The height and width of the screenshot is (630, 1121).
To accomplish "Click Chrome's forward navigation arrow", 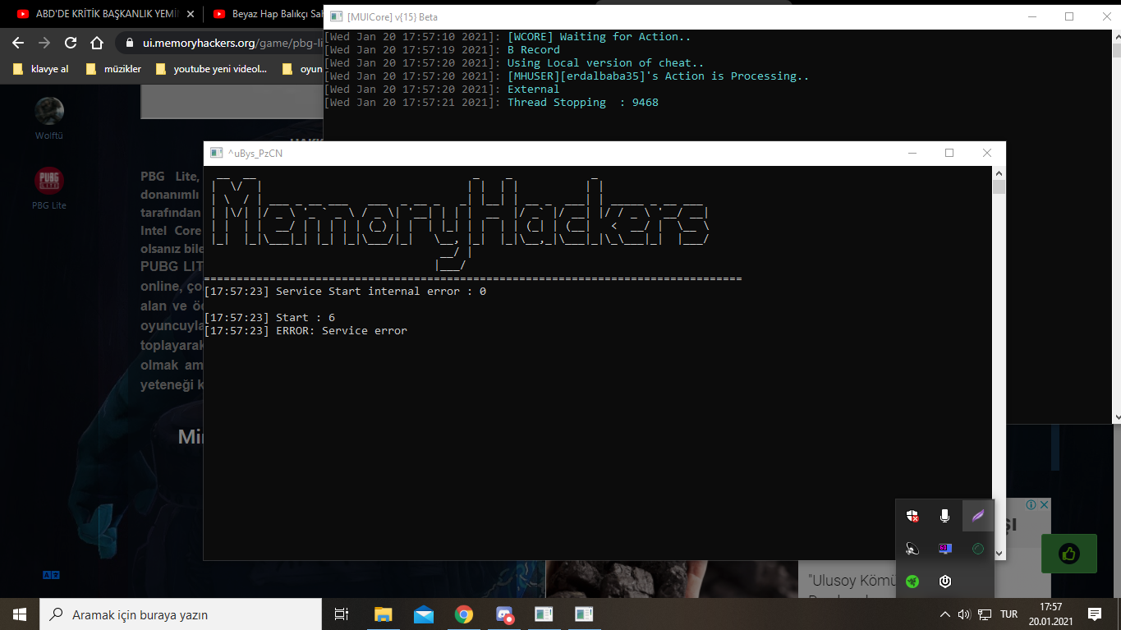I will pyautogui.click(x=44, y=43).
